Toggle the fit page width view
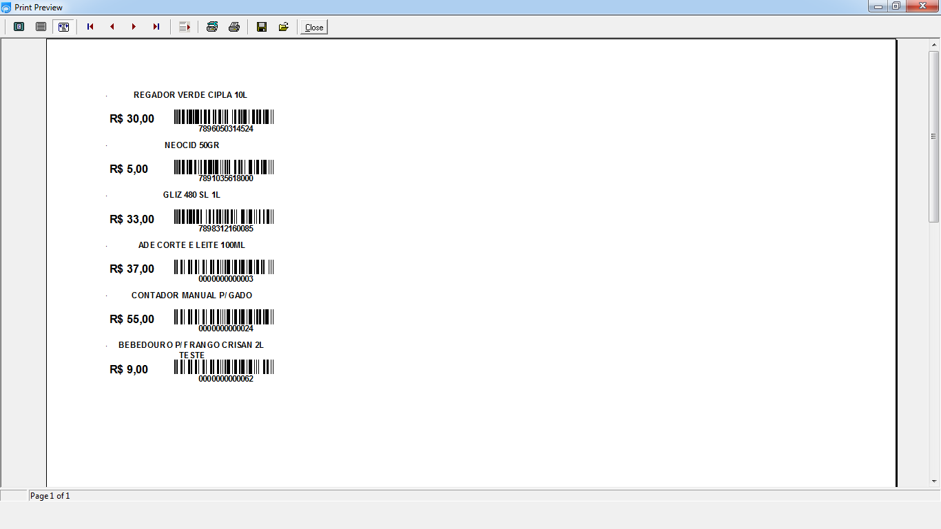Screen dimensions: 941x529 click(63, 27)
